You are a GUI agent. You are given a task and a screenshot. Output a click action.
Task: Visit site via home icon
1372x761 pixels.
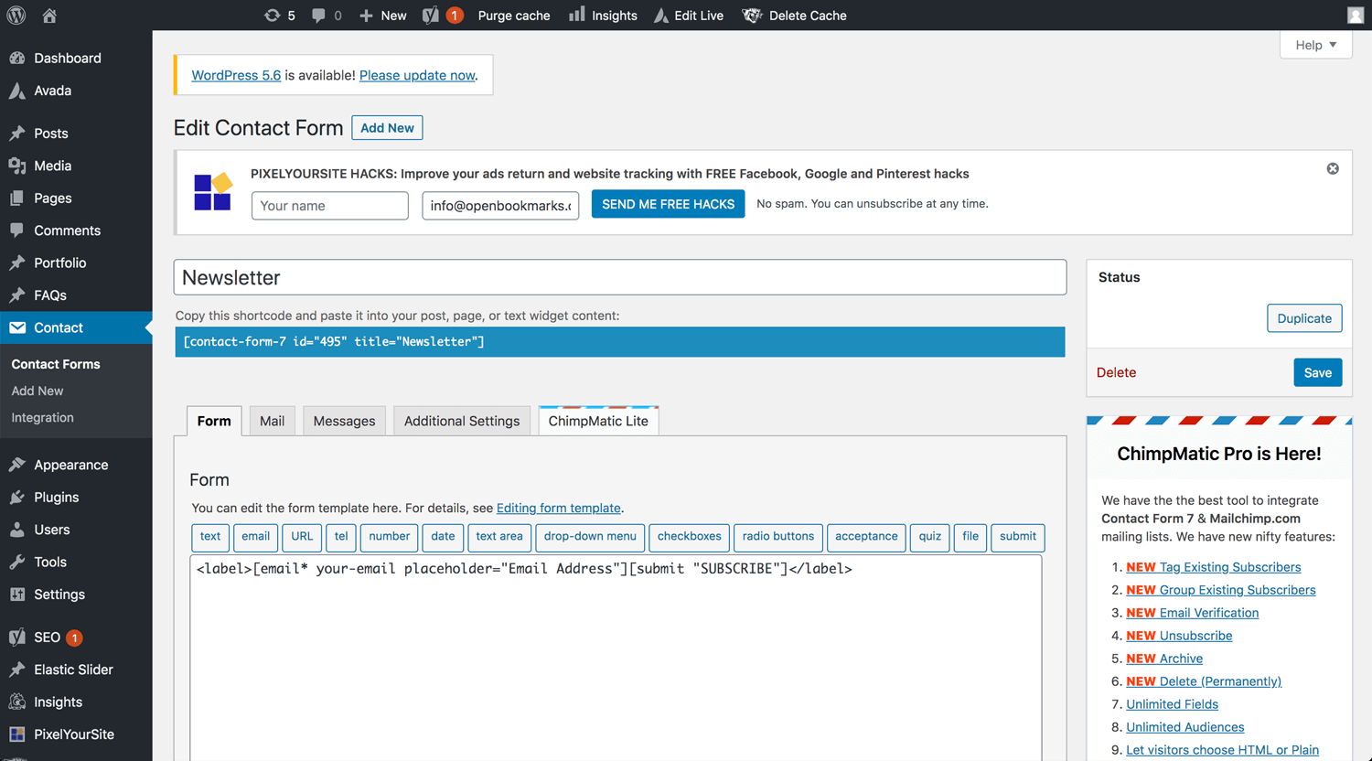pos(49,16)
